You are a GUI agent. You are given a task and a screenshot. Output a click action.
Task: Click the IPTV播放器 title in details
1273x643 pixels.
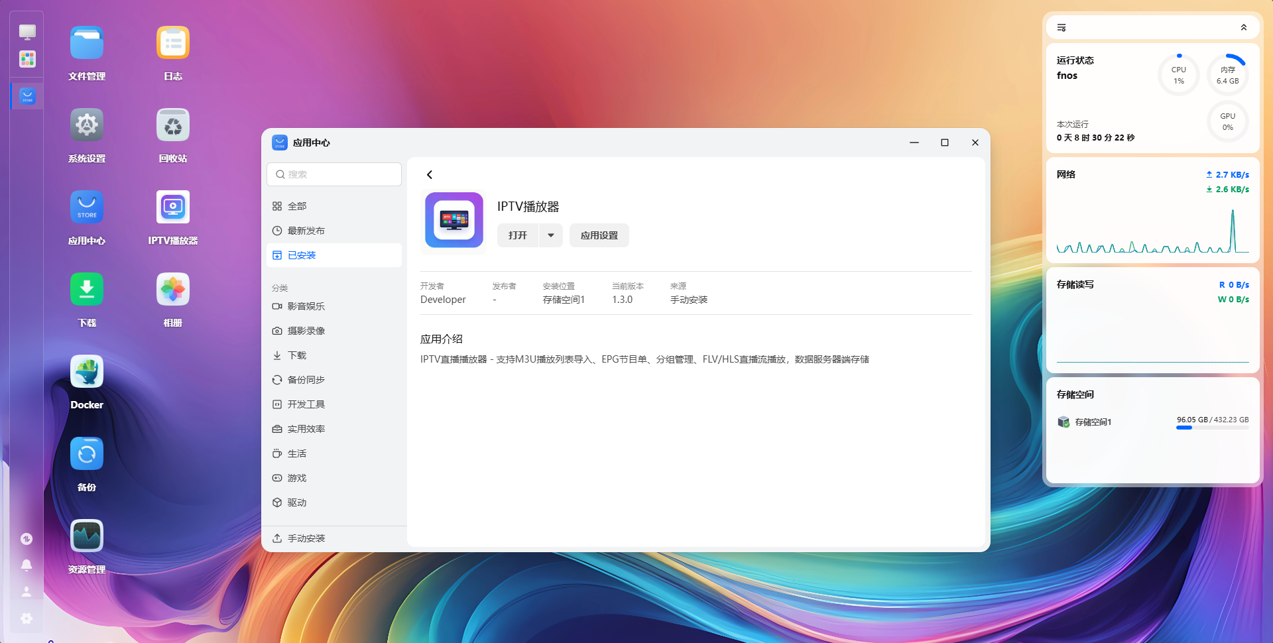click(528, 207)
